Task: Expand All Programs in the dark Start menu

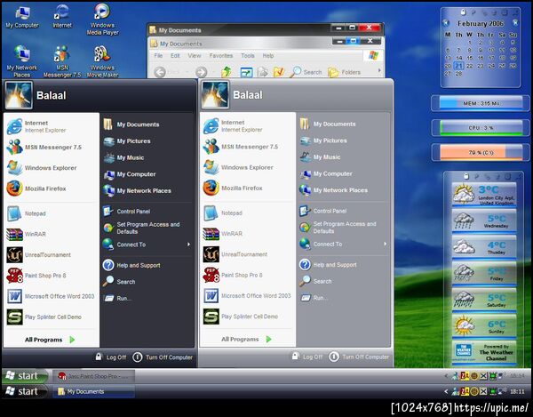Action: pyautogui.click(x=50, y=340)
